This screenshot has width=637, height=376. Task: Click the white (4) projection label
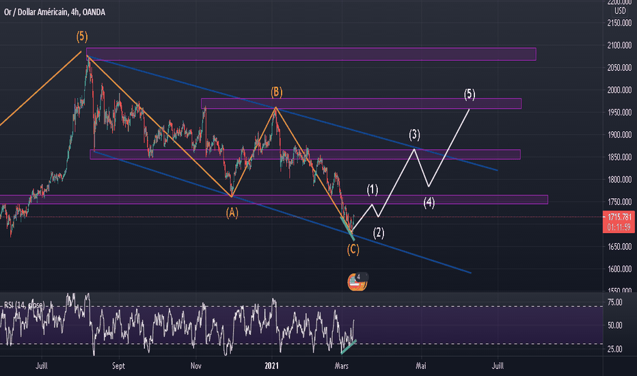click(x=429, y=202)
